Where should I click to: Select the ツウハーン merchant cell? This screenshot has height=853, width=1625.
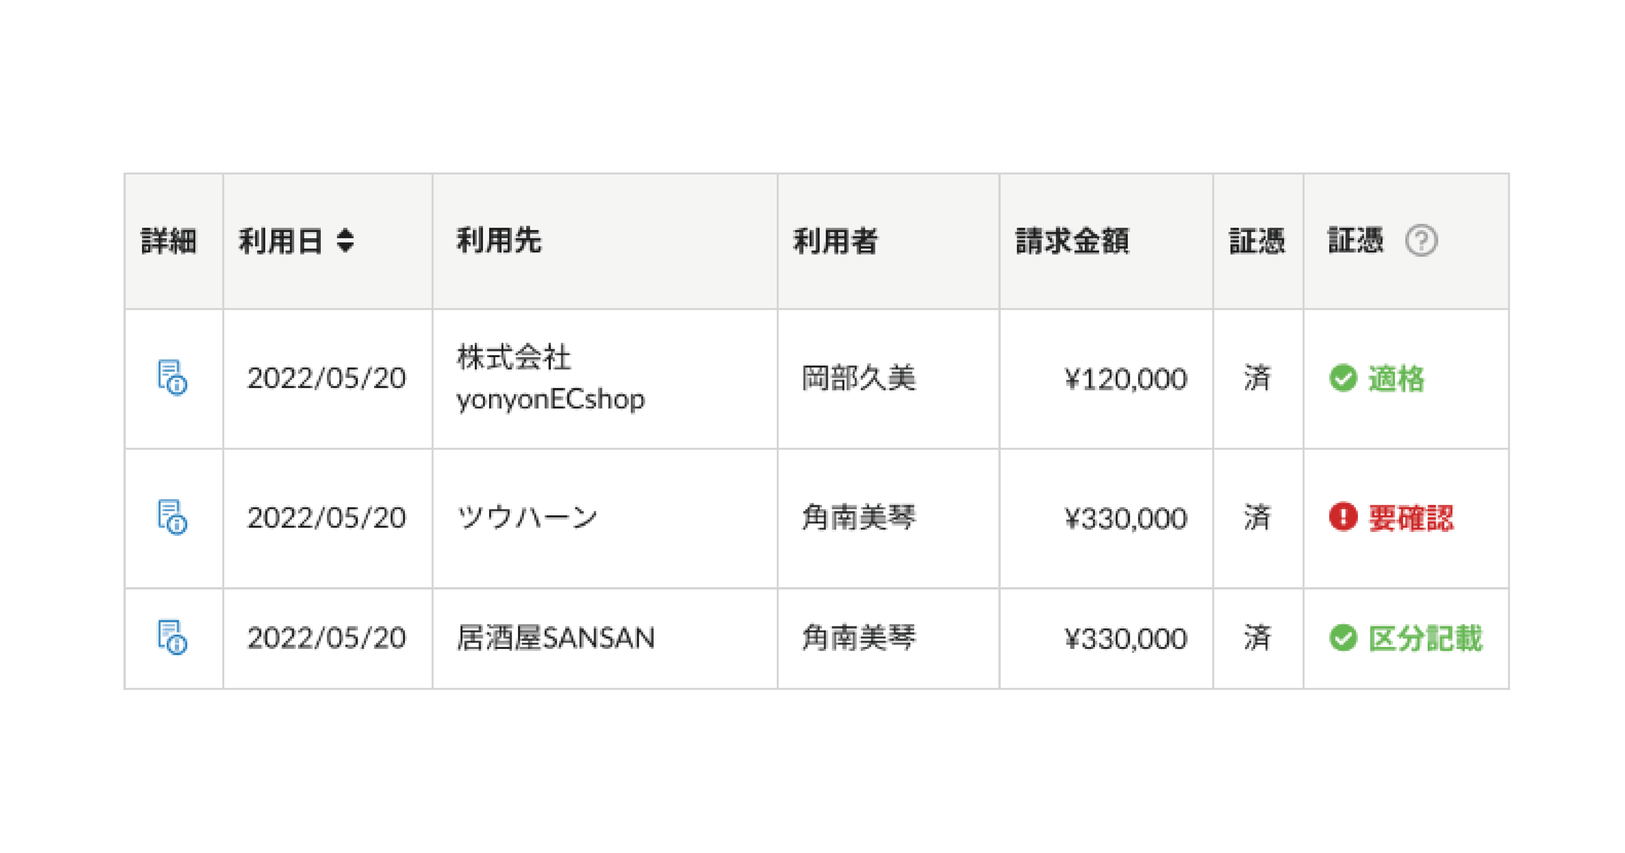point(527,518)
